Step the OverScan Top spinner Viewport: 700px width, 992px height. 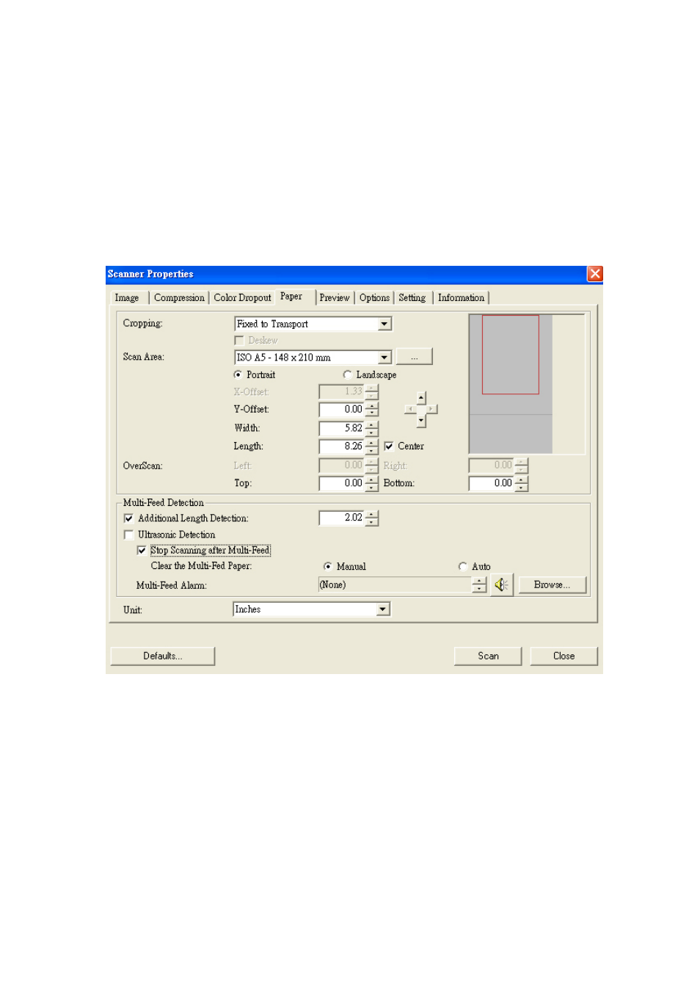click(x=372, y=483)
